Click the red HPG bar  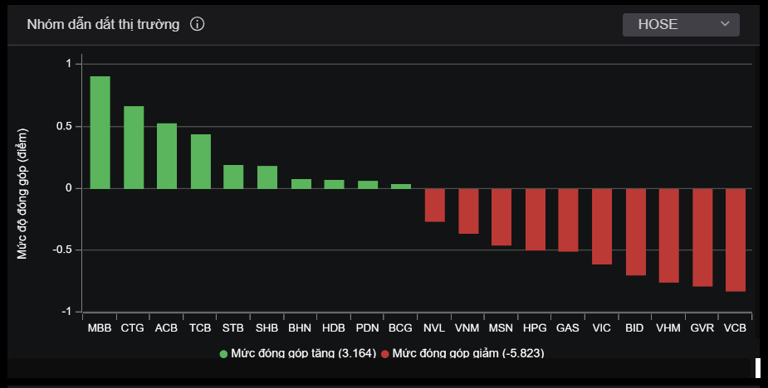(x=535, y=219)
